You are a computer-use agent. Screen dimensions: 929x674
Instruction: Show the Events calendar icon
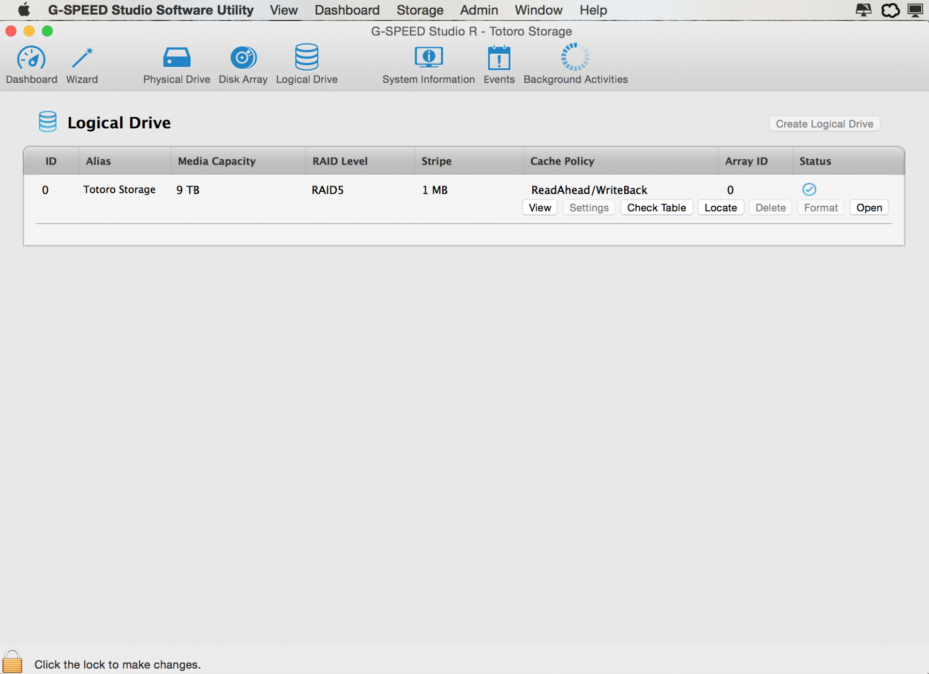click(x=499, y=59)
